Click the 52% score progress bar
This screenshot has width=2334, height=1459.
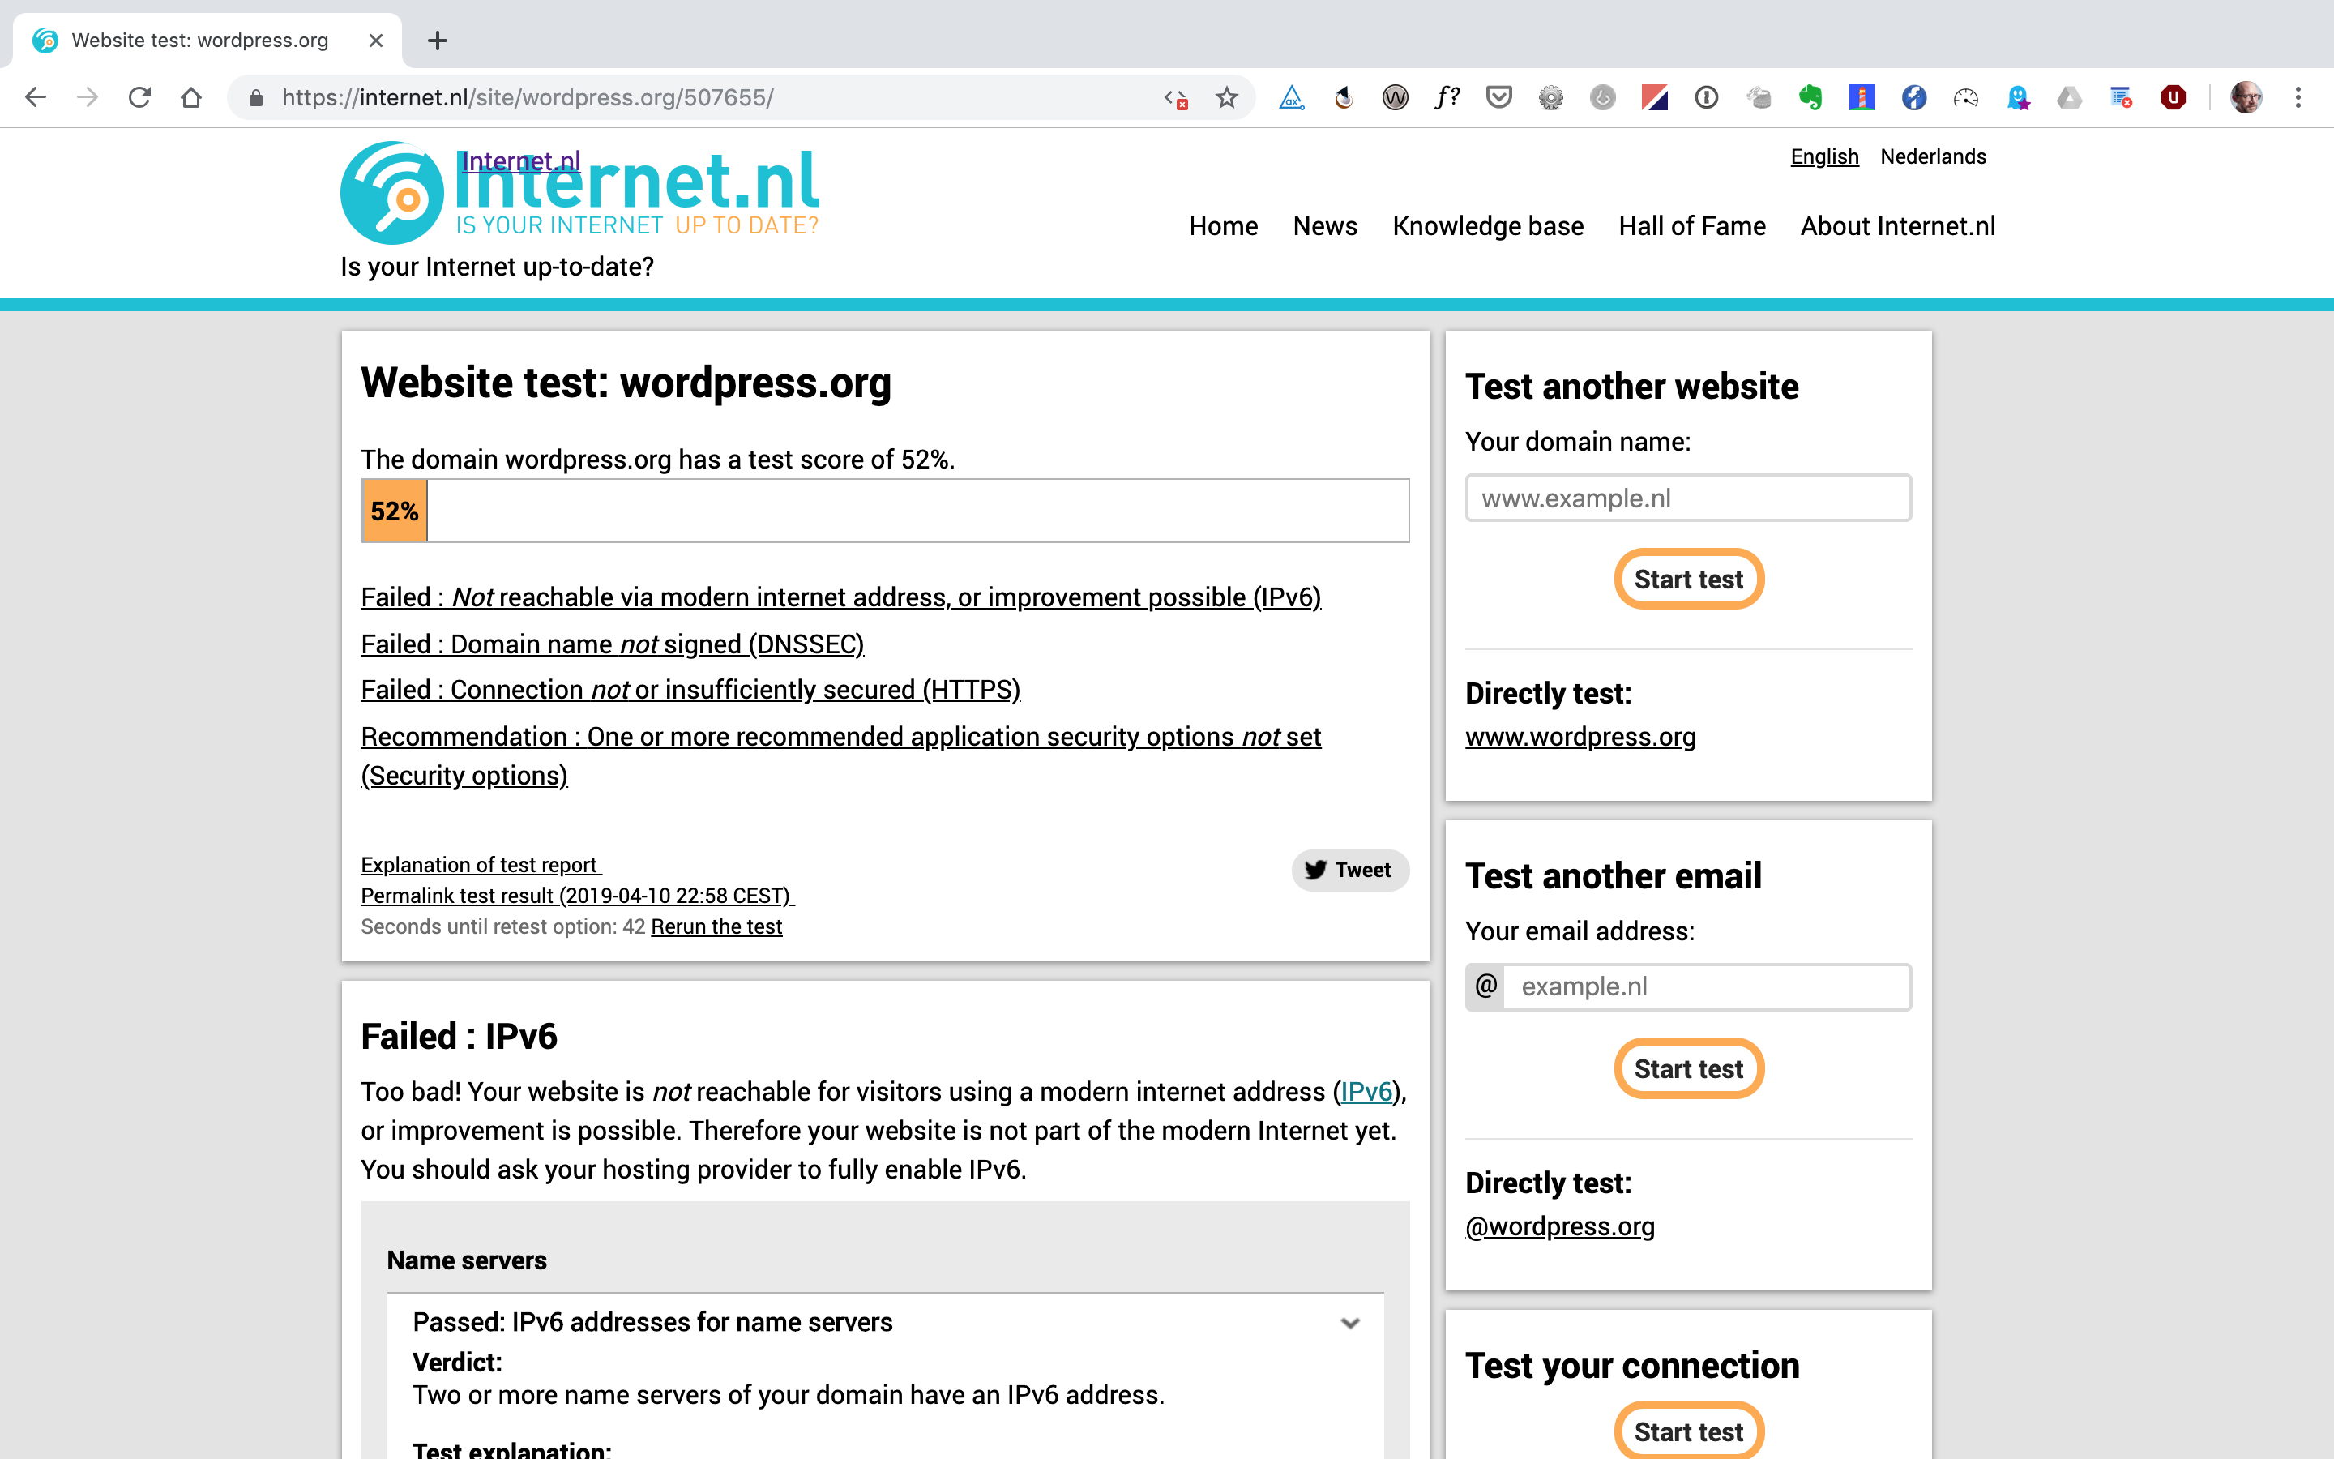click(x=884, y=511)
